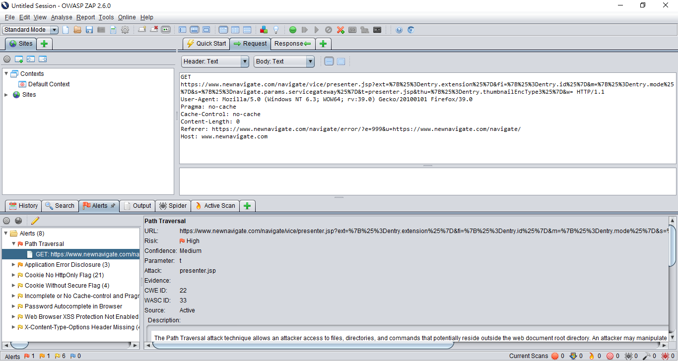The image size is (678, 361).
Task: Click the custom break point add icon
Action: [x=340, y=30]
